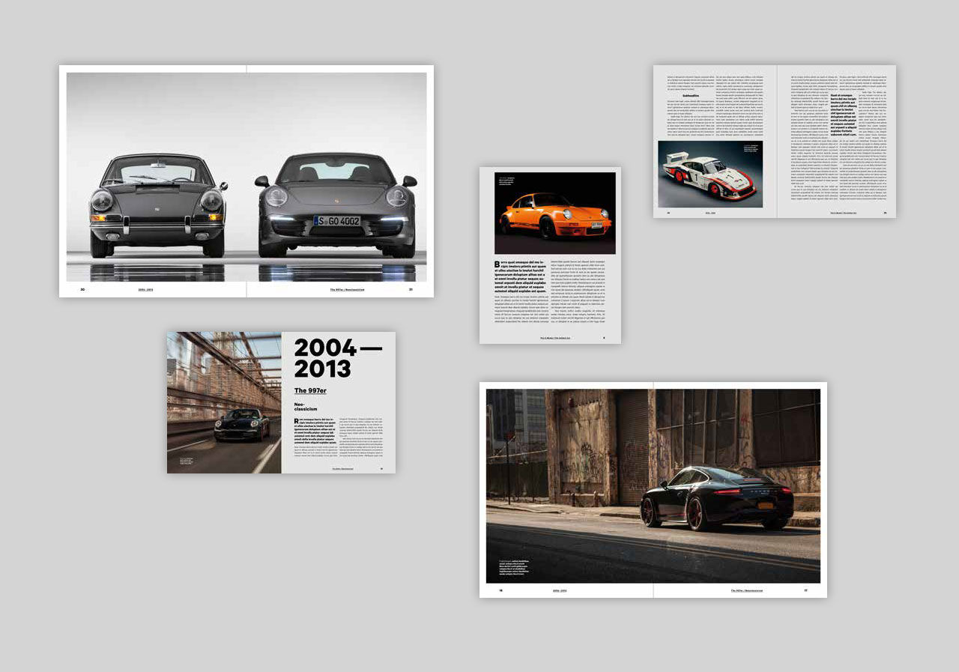Click the "Neo-classicism" subheading
Image resolution: width=959 pixels, height=672 pixels.
(x=306, y=408)
